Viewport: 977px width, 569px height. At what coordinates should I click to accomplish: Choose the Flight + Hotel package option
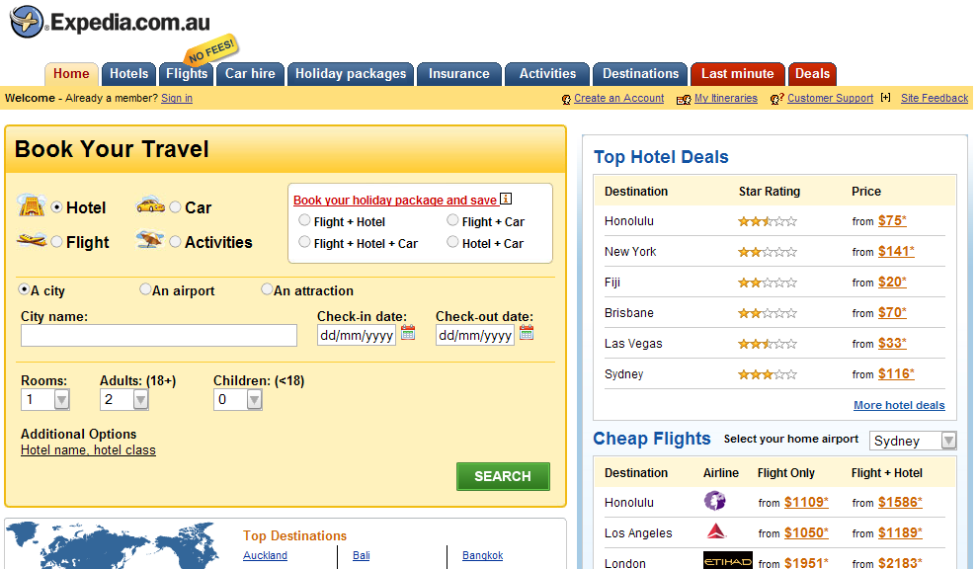304,220
